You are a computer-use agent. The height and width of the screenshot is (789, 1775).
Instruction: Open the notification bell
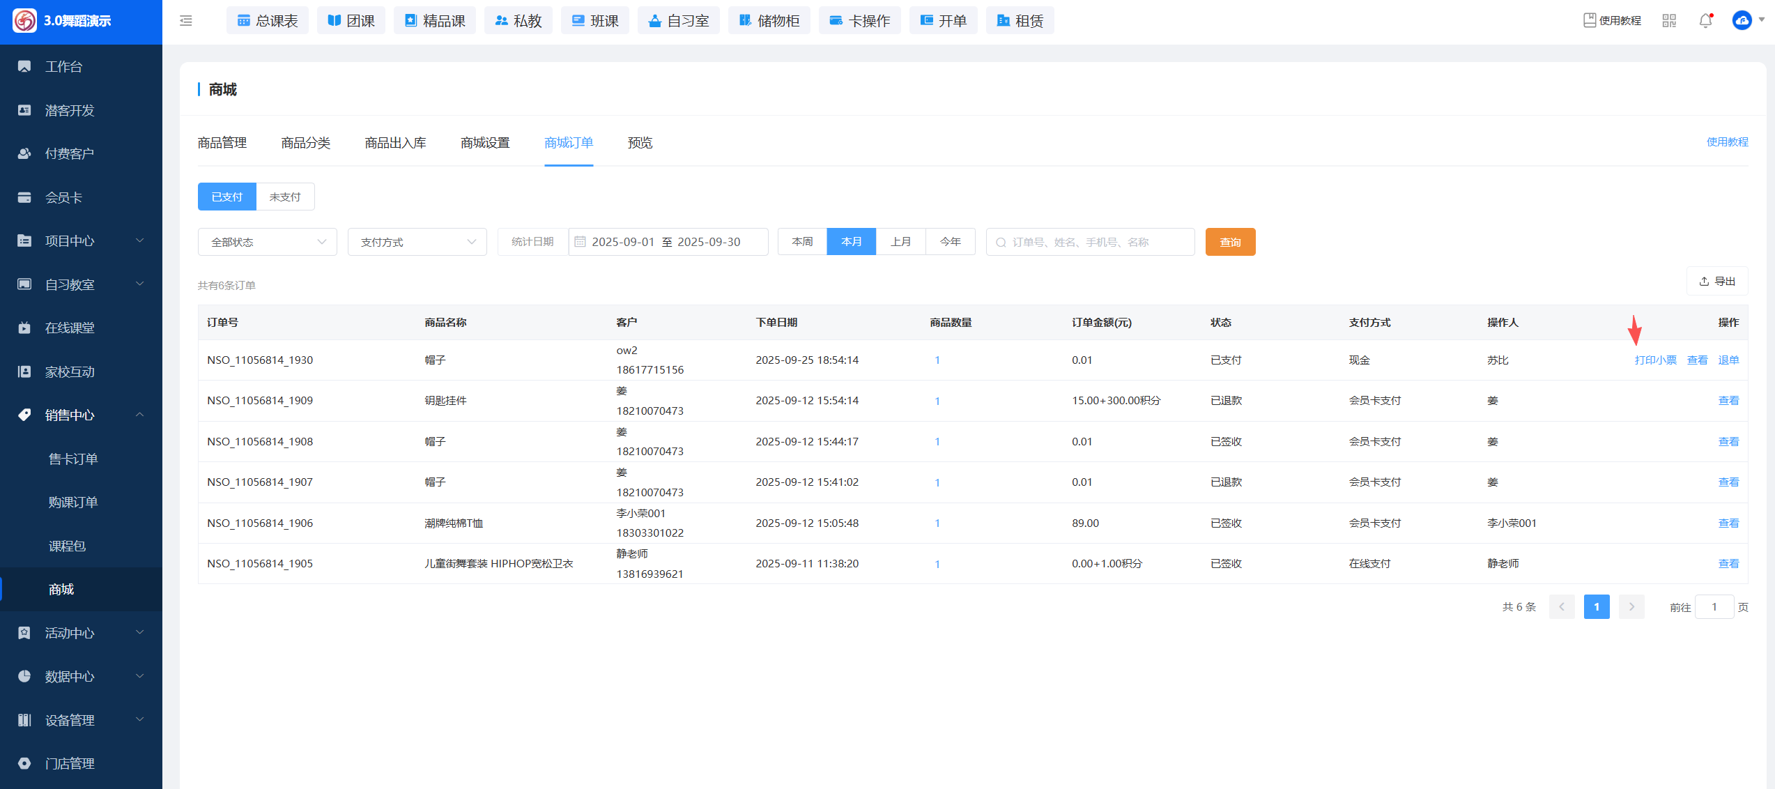click(1705, 21)
